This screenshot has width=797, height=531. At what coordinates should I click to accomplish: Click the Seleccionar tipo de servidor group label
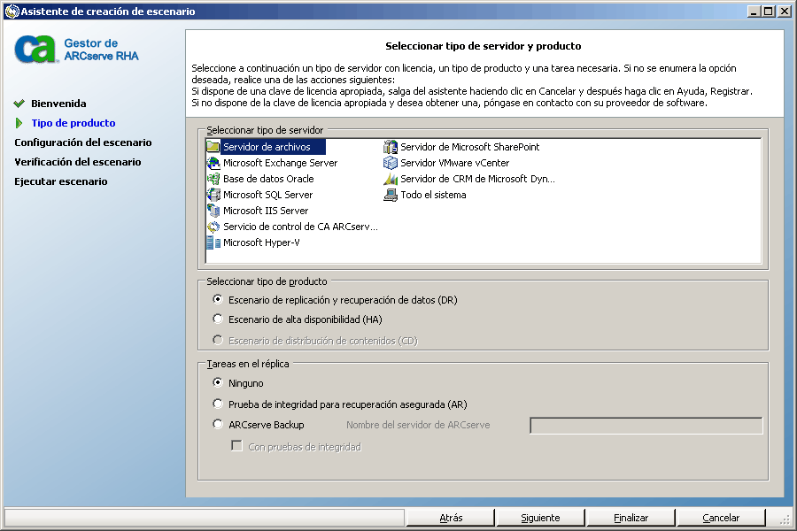(x=265, y=131)
